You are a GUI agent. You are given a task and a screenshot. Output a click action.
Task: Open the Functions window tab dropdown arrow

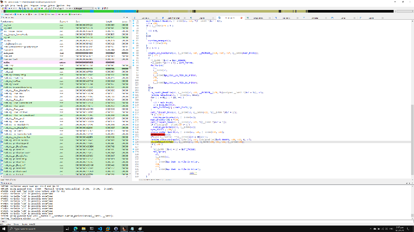pyautogui.click(x=127, y=17)
